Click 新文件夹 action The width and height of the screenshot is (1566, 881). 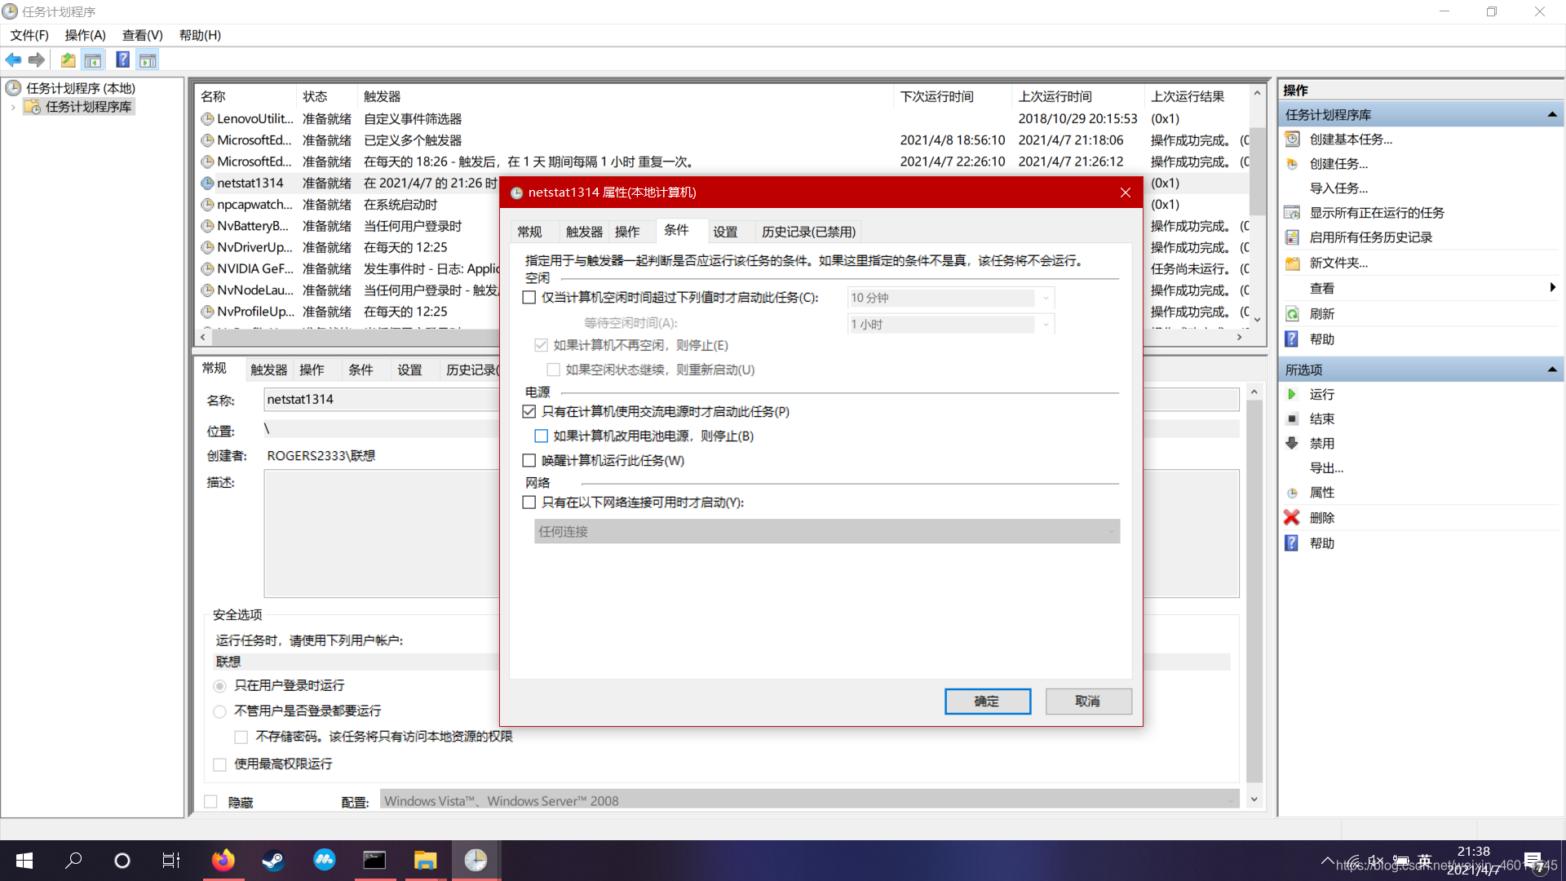1338,263
